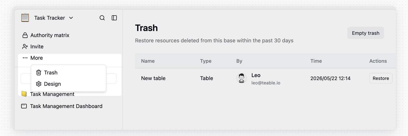The image size is (408, 136).
Task: Click the Invite person-plus icon
Action: (25, 47)
